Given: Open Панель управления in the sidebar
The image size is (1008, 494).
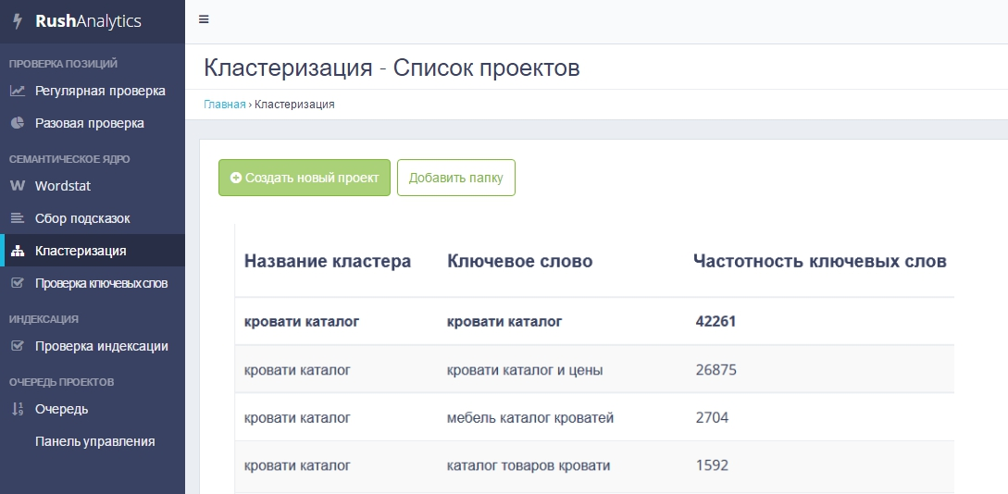Looking at the screenshot, I should 94,441.
